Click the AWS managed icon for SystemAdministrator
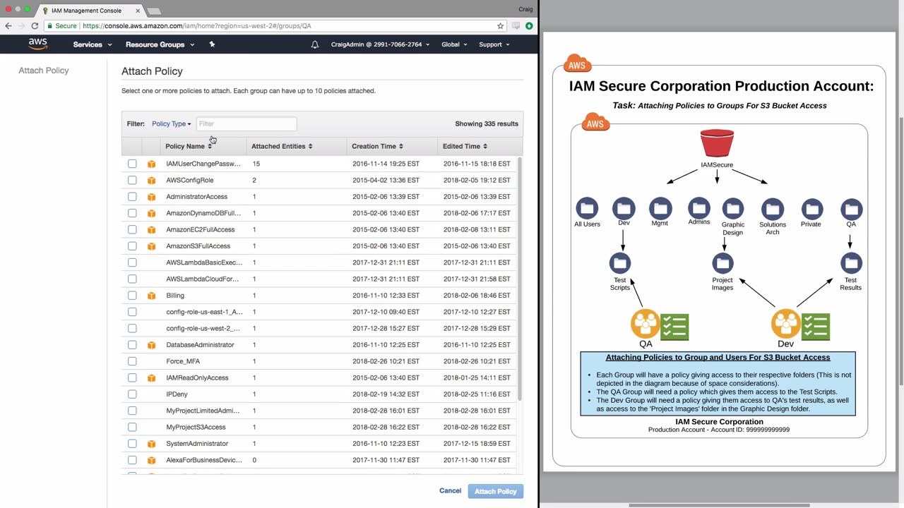This screenshot has width=904, height=508. tap(151, 444)
